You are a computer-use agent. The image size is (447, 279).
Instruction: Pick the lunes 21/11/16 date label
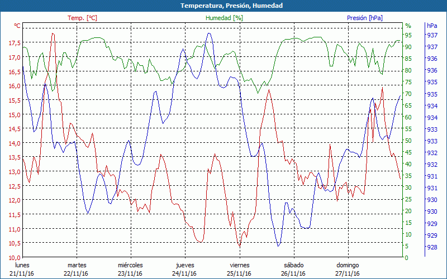pyautogui.click(x=21, y=269)
